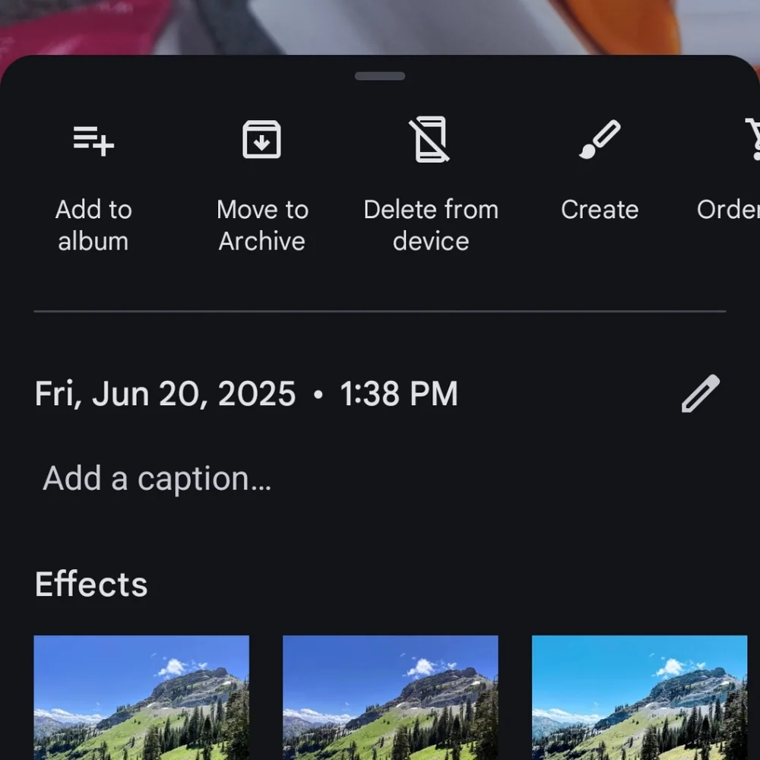This screenshot has width=760, height=760.
Task: Tap the Effects section heading
Action: pos(91,584)
